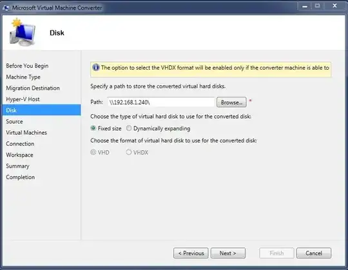Click the Disk page heading
Viewport: 348px width, 270px height.
click(57, 33)
